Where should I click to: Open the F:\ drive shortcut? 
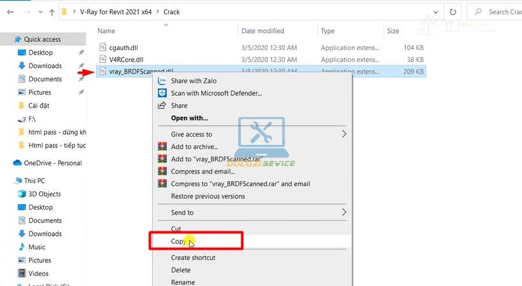point(32,119)
